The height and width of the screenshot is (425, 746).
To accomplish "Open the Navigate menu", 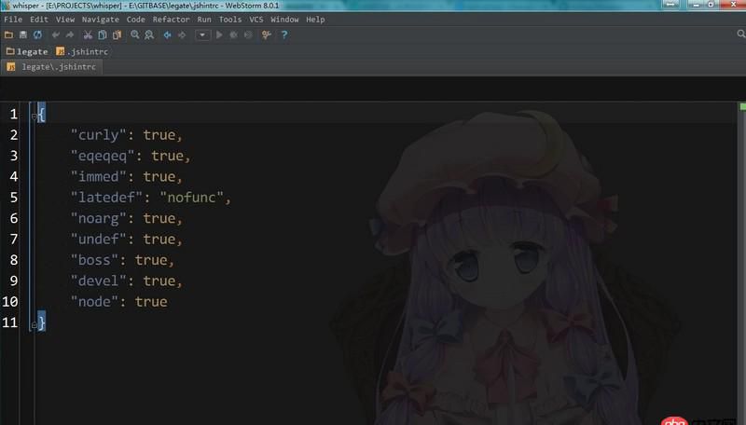I will point(101,20).
